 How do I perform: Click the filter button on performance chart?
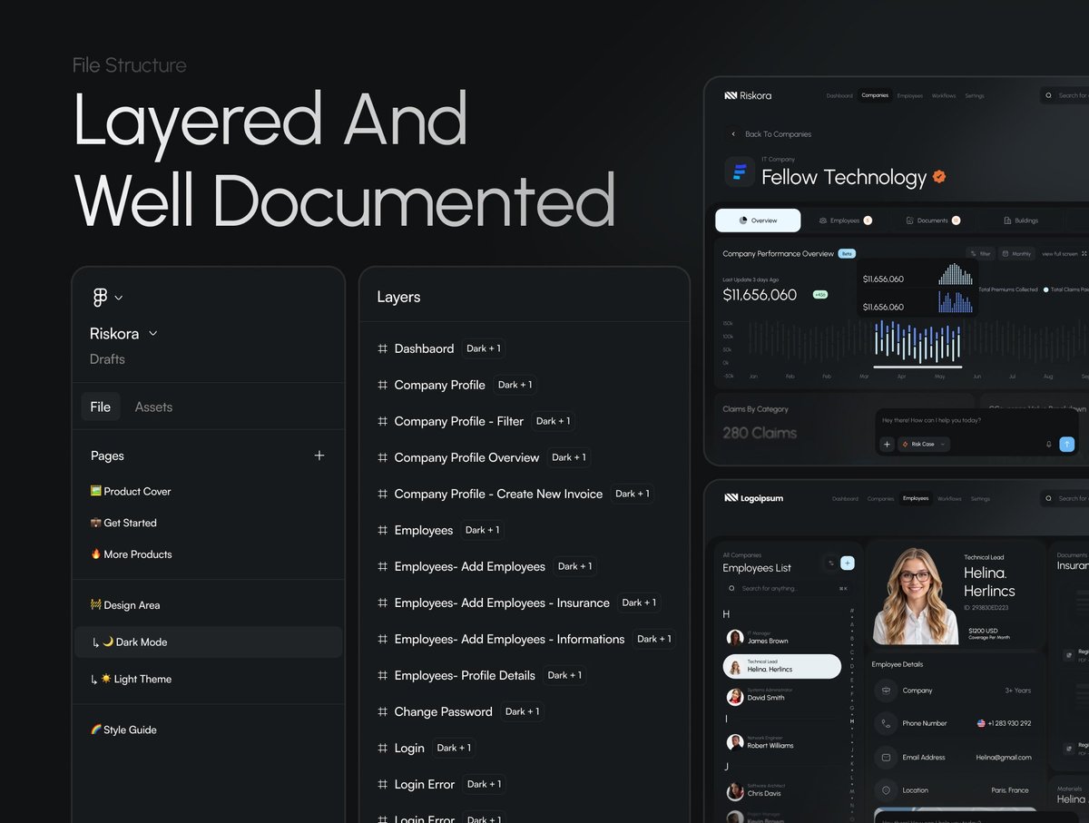(x=979, y=254)
